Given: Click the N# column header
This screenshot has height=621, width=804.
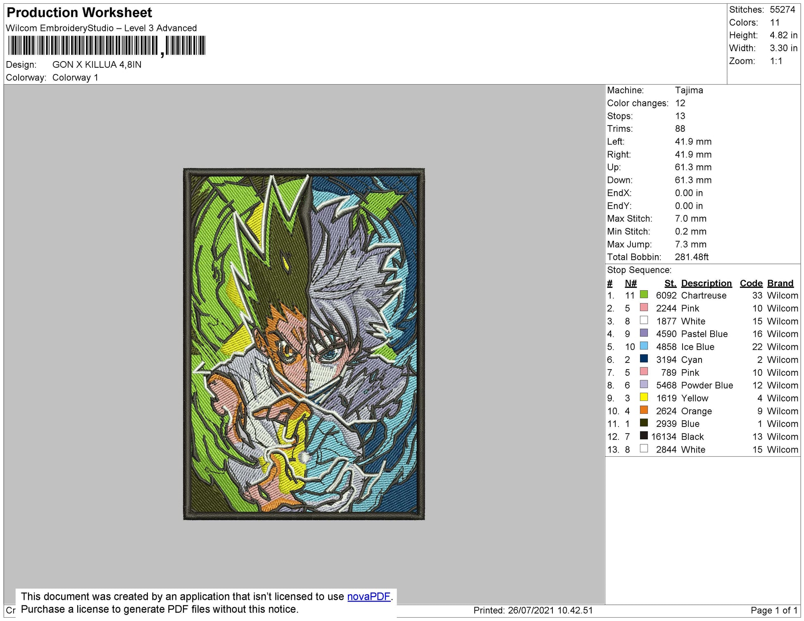Looking at the screenshot, I should tap(630, 283).
